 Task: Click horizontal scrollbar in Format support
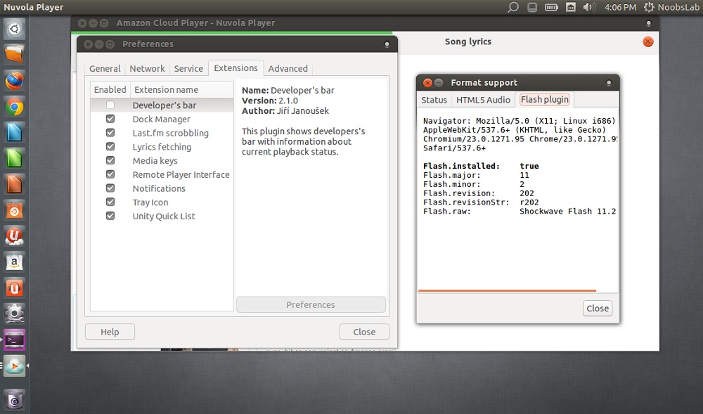click(x=507, y=291)
